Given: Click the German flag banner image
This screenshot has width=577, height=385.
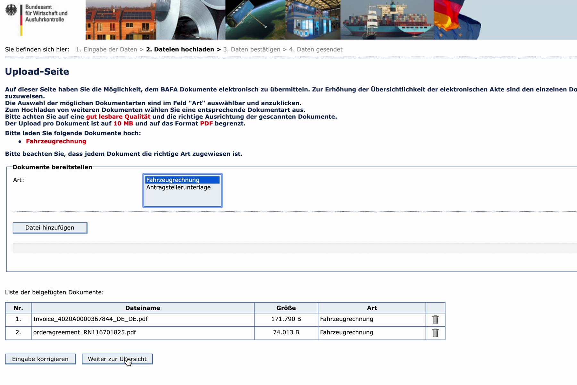Looking at the screenshot, I should 456,20.
